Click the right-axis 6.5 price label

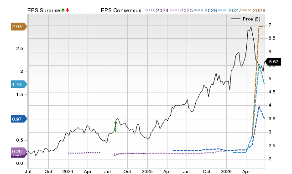(272, 38)
